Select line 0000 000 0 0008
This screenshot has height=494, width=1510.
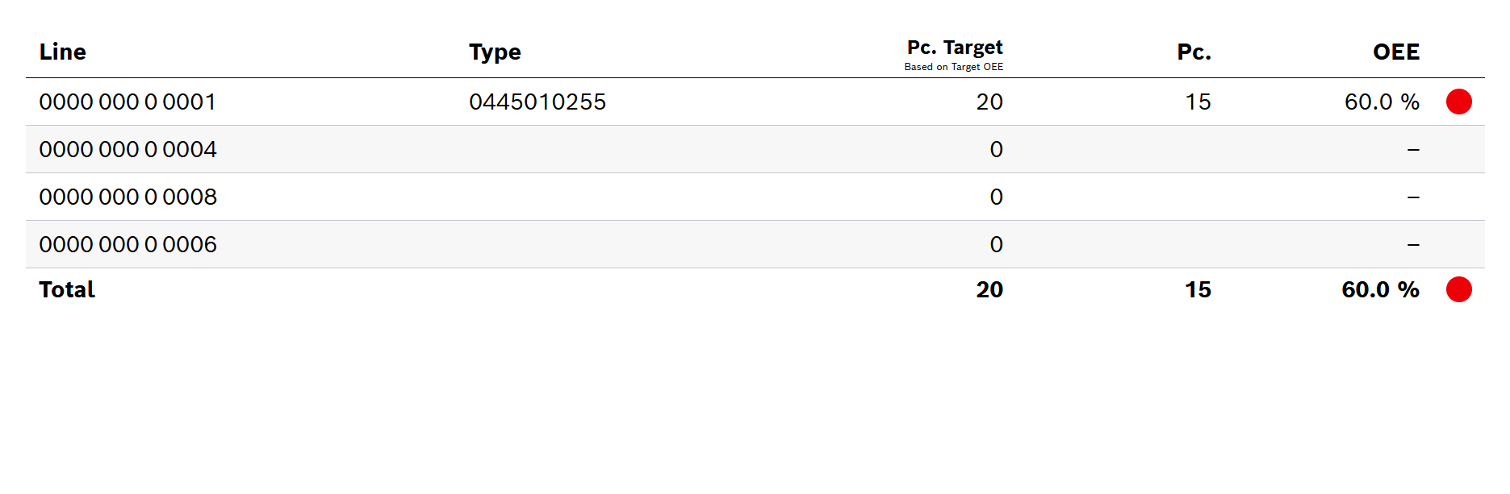pos(128,197)
